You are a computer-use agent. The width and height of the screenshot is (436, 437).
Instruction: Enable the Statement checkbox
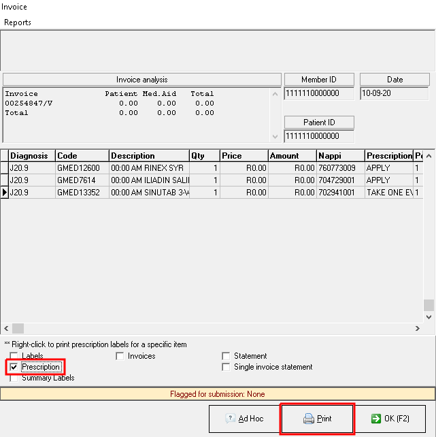pos(227,356)
